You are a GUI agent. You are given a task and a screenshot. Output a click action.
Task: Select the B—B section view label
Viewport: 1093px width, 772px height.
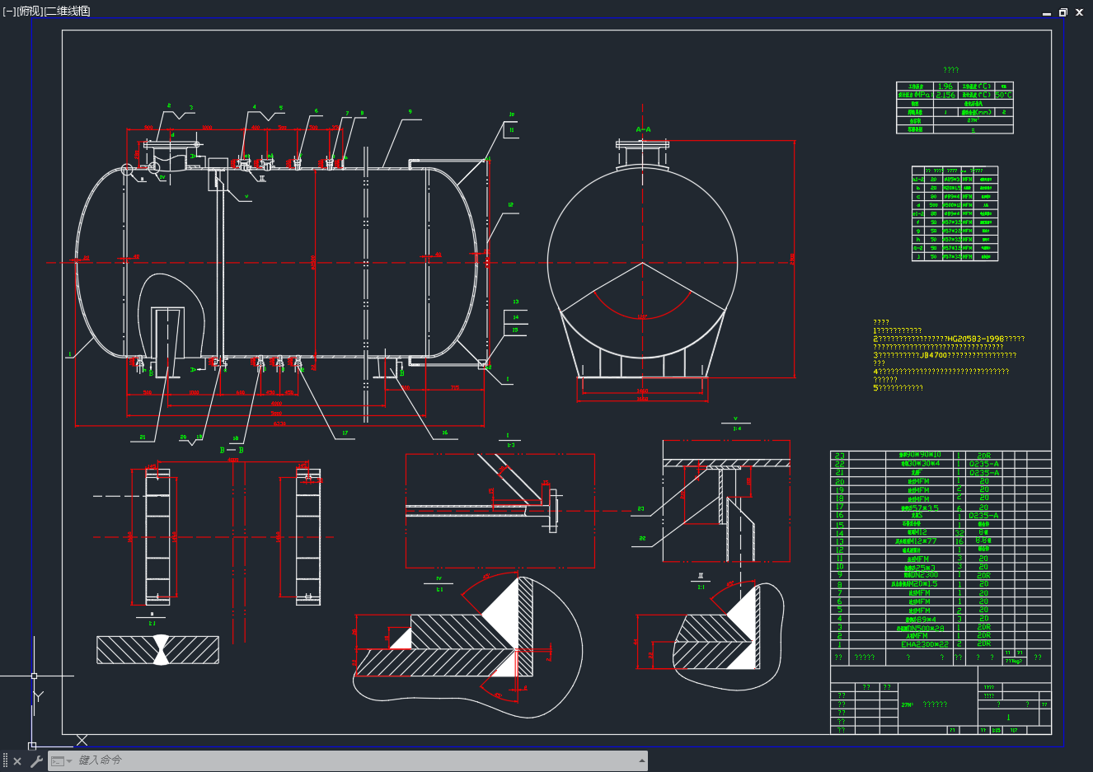coord(232,451)
